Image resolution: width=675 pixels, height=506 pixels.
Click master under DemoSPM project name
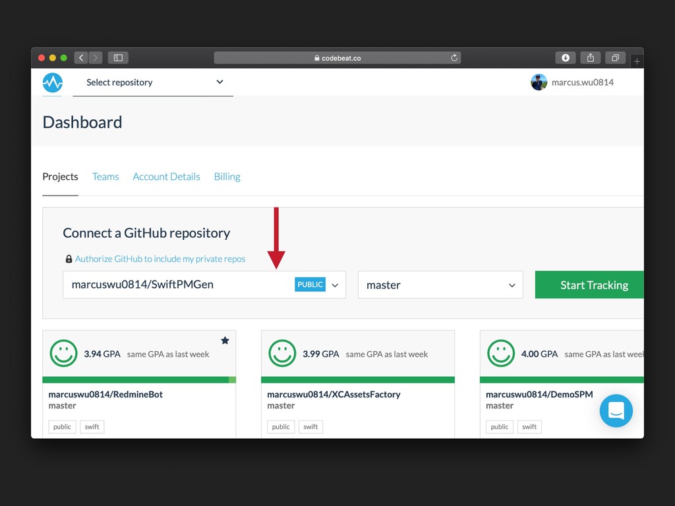[x=500, y=405]
